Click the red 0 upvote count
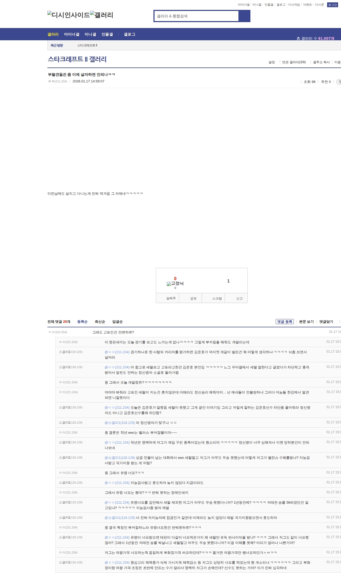341x573 pixels. tap(175, 278)
